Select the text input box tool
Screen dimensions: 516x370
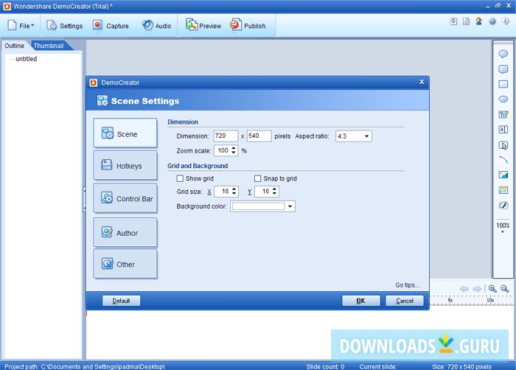point(503,130)
